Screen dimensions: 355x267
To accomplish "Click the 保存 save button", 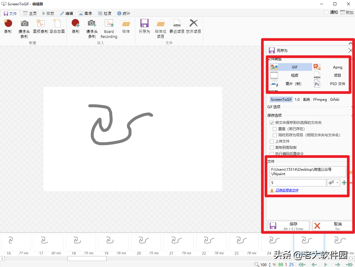I will tap(289, 226).
